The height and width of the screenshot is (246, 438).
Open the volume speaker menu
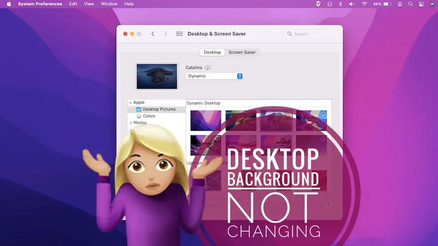352,4
